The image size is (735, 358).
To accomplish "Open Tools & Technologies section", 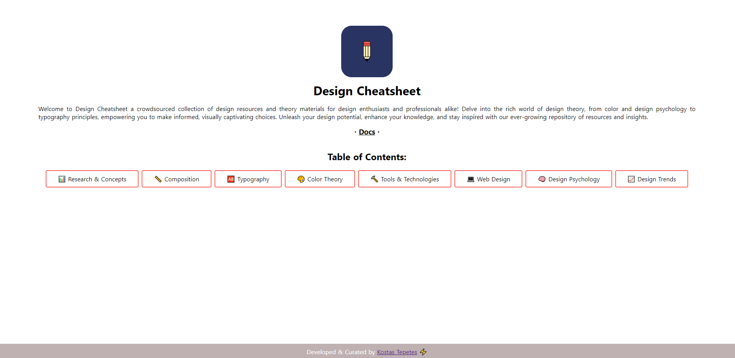I will (x=405, y=179).
